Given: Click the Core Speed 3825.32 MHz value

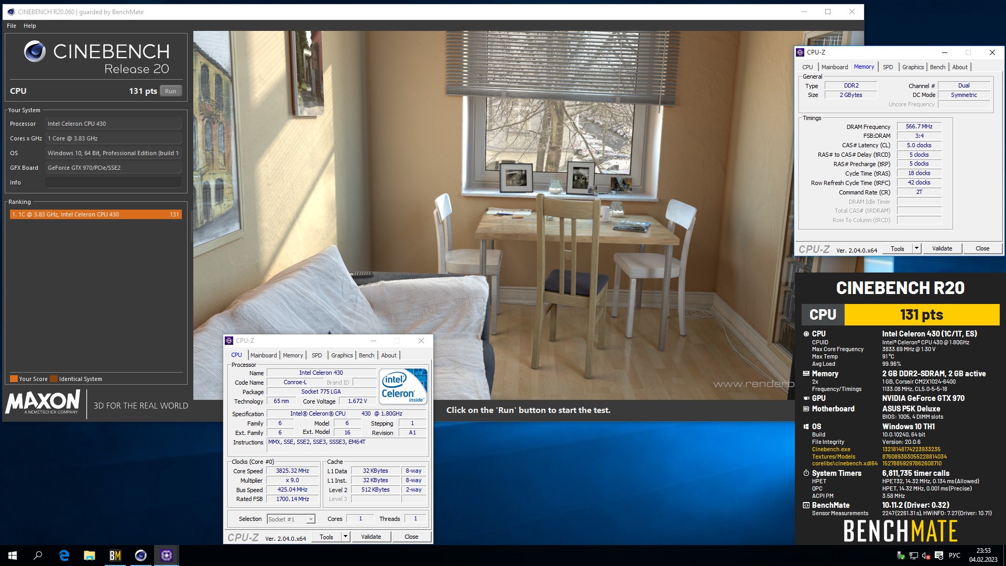Looking at the screenshot, I should click(292, 471).
